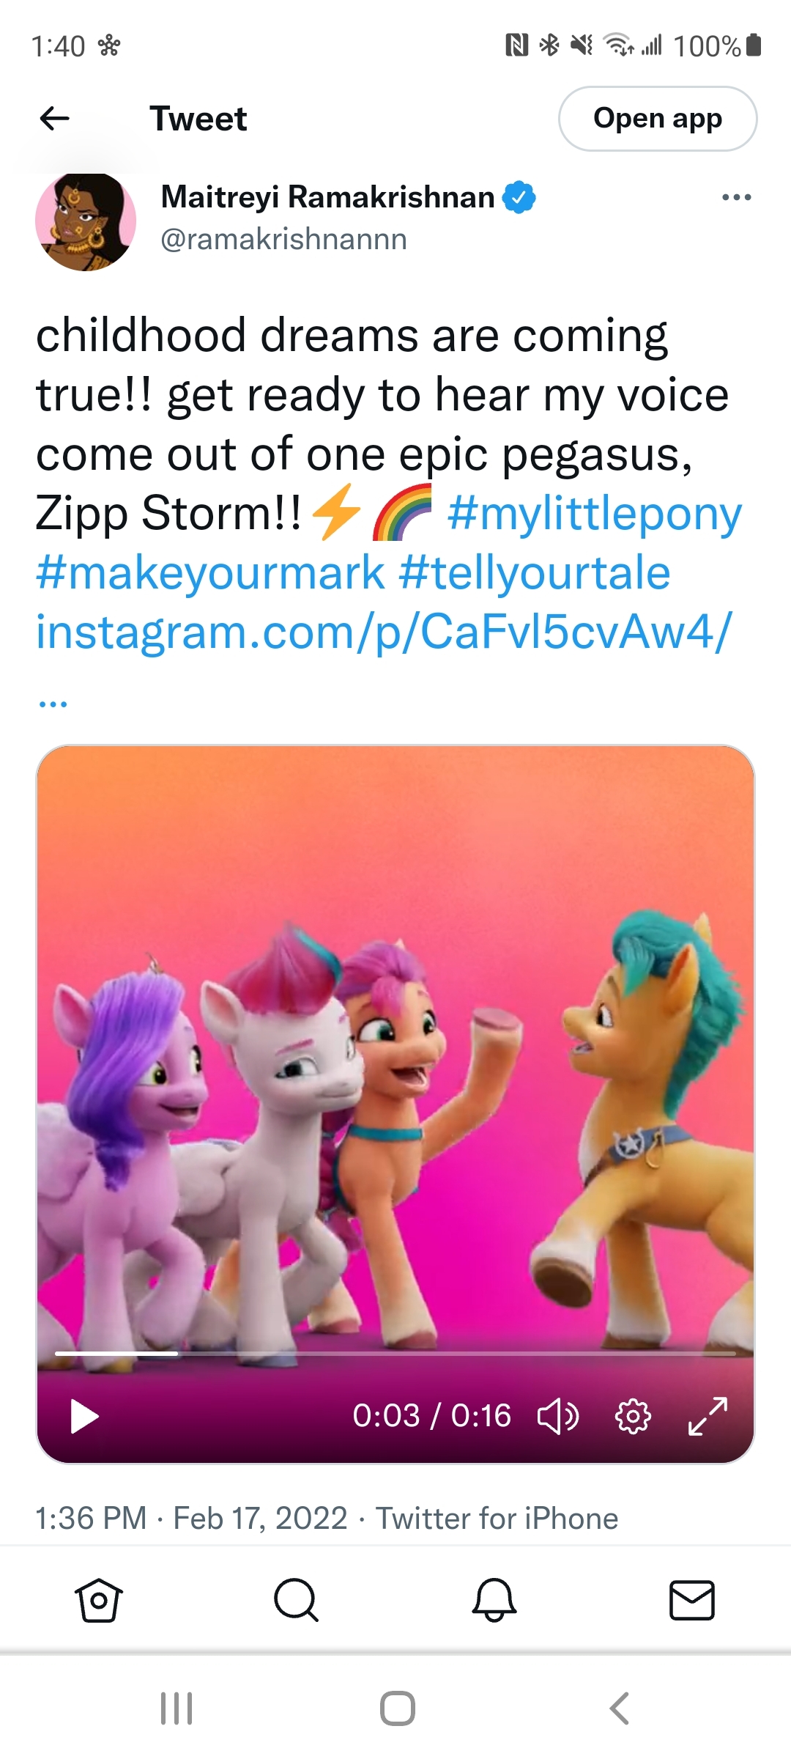This screenshot has height=1759, width=791.
Task: Open video settings gear
Action: point(633,1416)
